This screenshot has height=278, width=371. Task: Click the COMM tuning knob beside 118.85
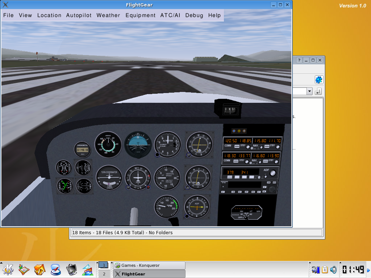click(248, 147)
